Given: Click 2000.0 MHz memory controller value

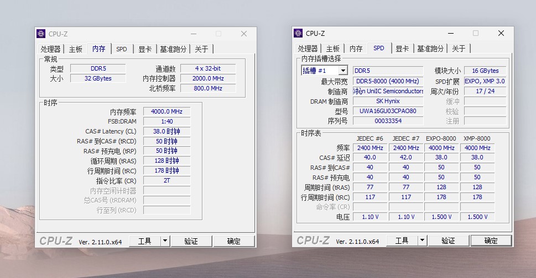Looking at the screenshot, I should pyautogui.click(x=208, y=78).
